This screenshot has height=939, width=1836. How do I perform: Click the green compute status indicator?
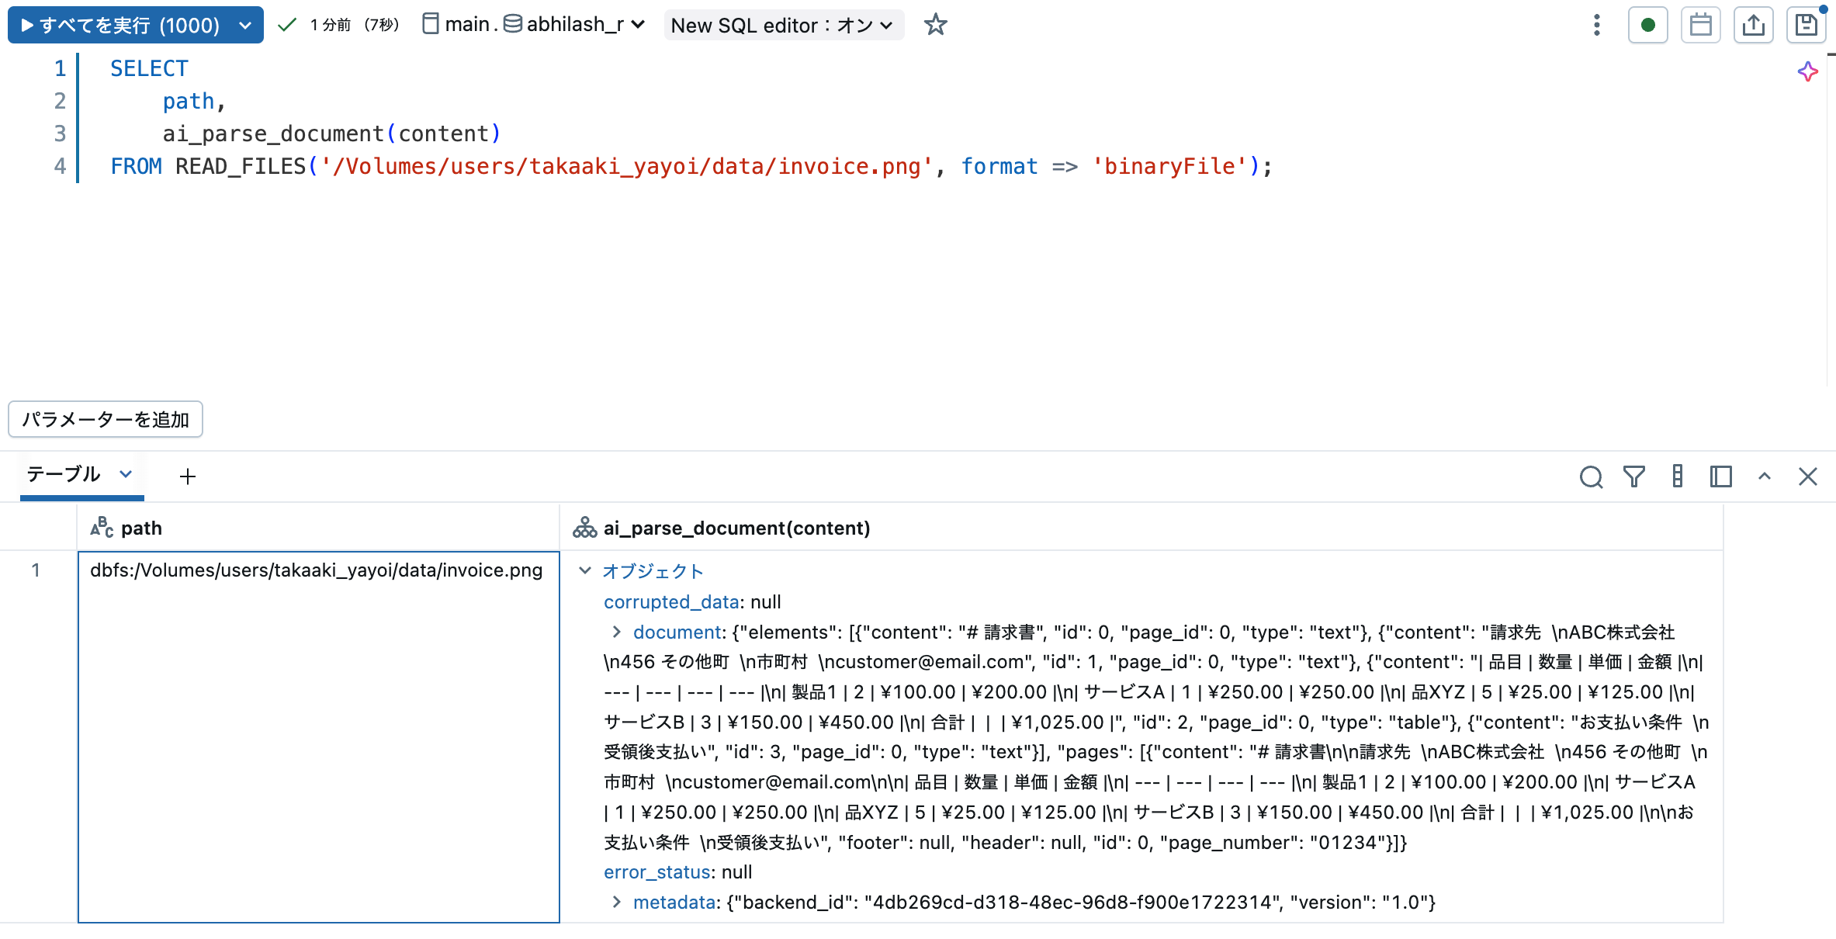1648,24
